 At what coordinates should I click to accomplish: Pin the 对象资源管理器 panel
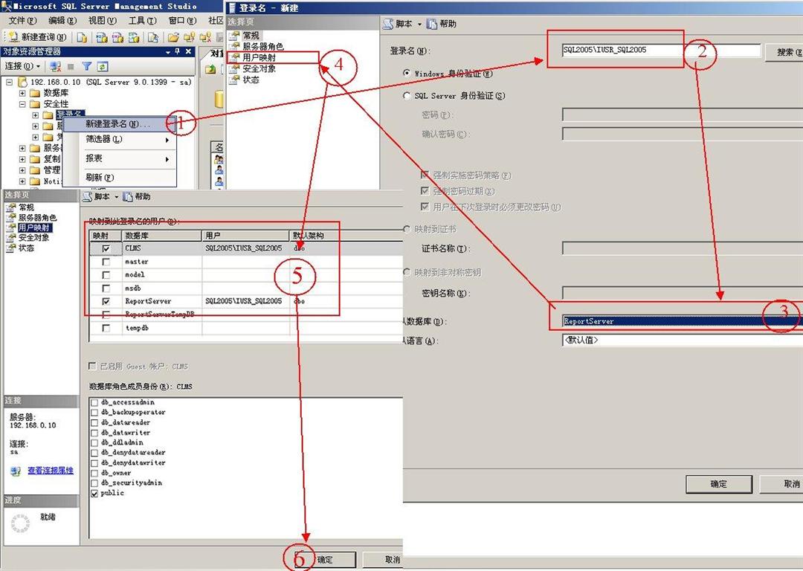pyautogui.click(x=177, y=52)
